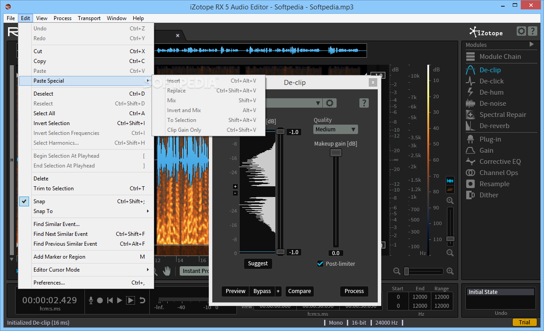Open De-clip preset options gear
544x331 pixels.
tap(330, 103)
